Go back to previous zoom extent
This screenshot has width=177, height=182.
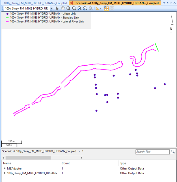click(x=85, y=8)
